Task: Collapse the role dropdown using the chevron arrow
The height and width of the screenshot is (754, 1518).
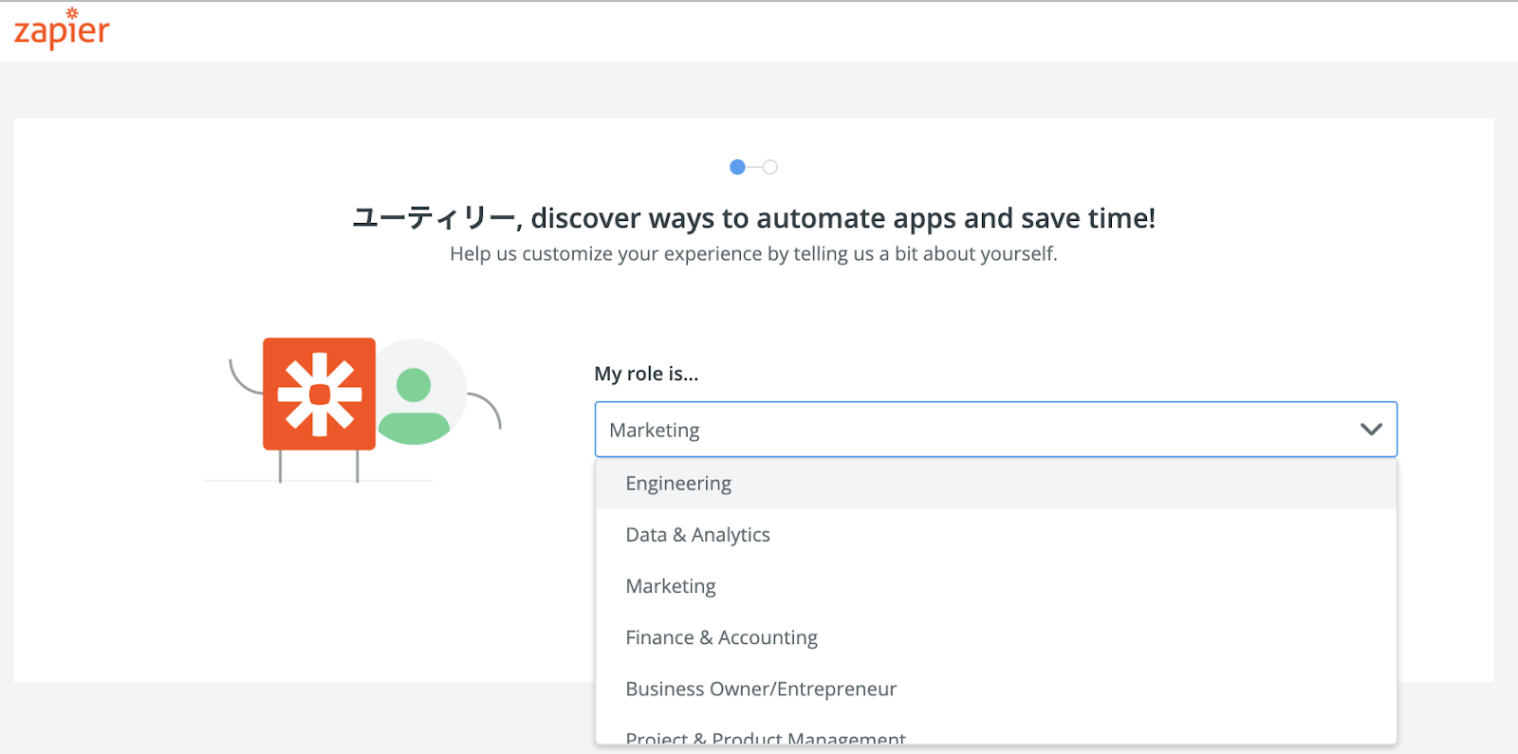Action: coord(1371,430)
